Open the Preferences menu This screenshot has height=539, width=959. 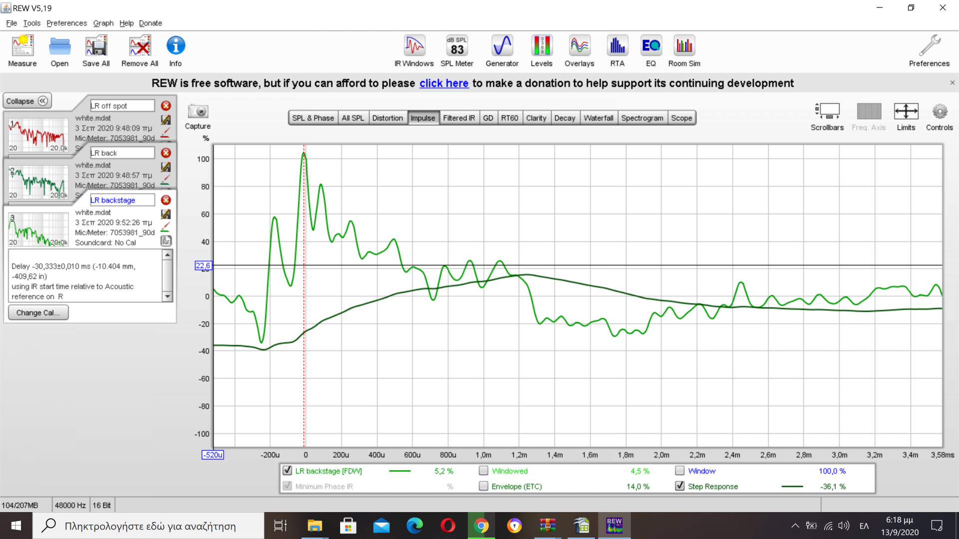click(x=66, y=23)
